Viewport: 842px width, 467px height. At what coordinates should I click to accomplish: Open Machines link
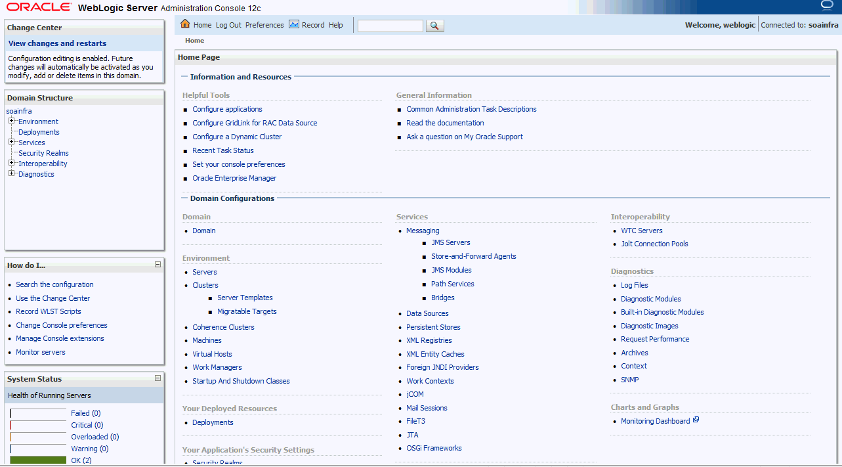pyautogui.click(x=207, y=340)
